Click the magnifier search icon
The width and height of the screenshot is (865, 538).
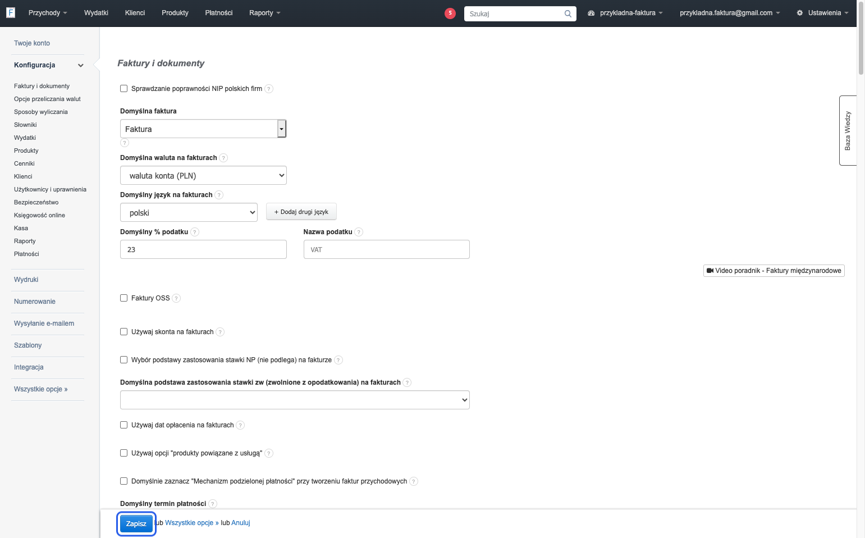tap(567, 13)
